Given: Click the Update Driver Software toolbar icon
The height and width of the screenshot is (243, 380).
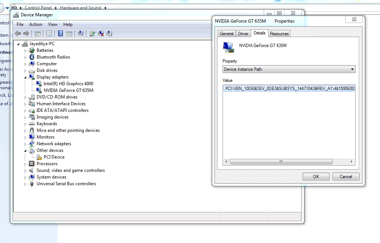Looking at the screenshot, I should coord(92,34).
